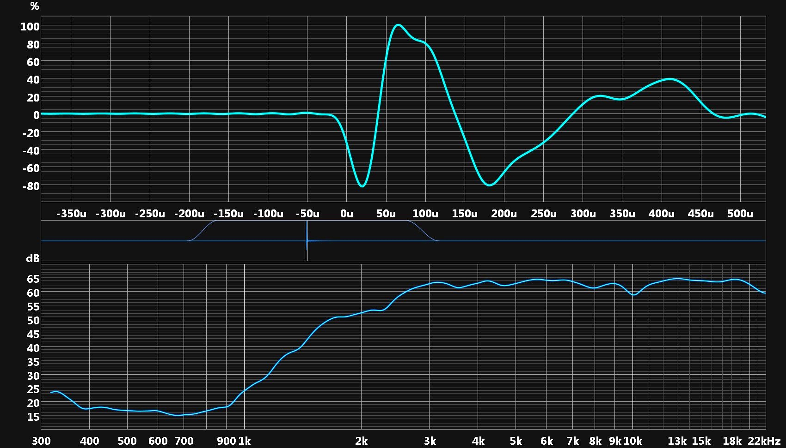Viewport: 786px width, 448px height.
Task: Click the '-100u' time axis label
Action: coord(268,214)
